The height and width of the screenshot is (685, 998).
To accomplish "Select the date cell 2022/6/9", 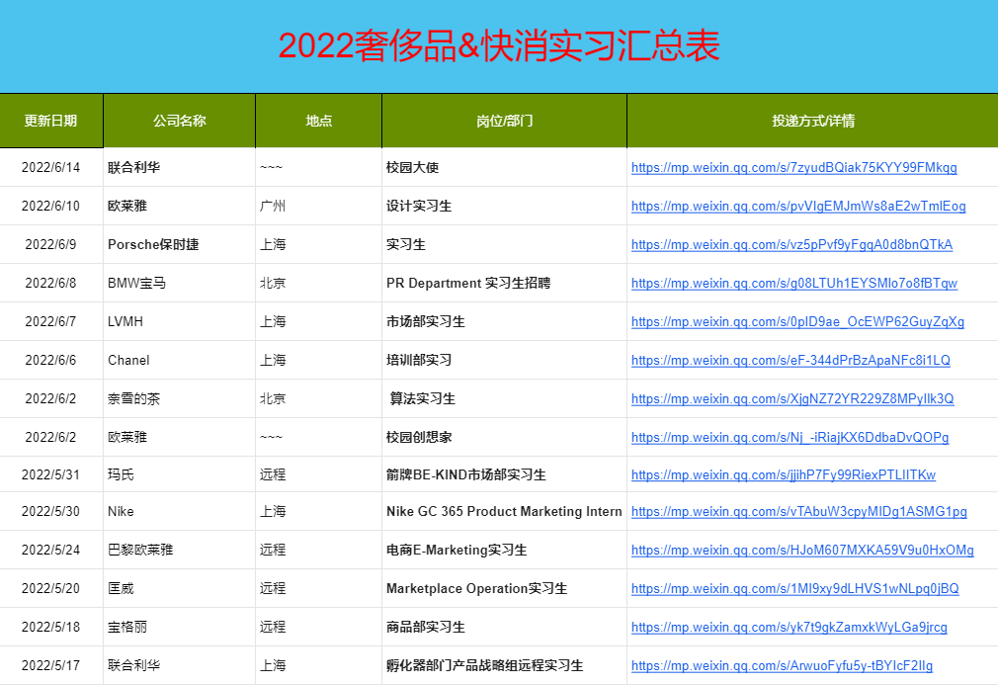I will tap(51, 244).
